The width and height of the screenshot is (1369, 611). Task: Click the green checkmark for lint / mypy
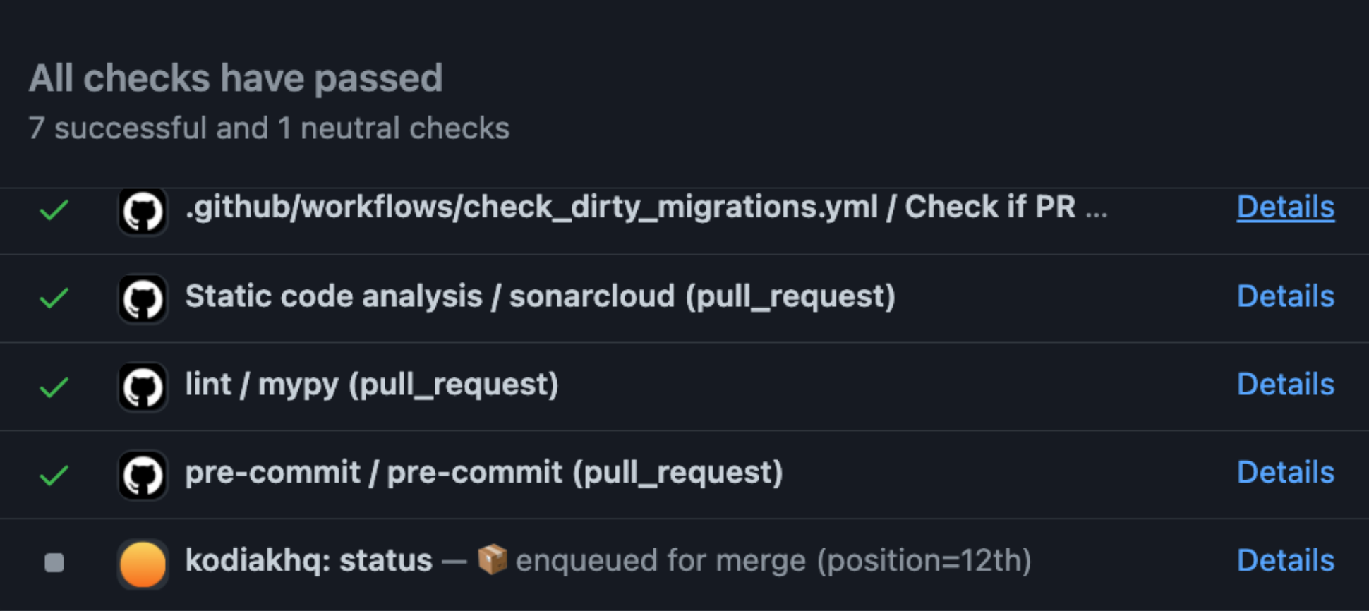(x=54, y=387)
